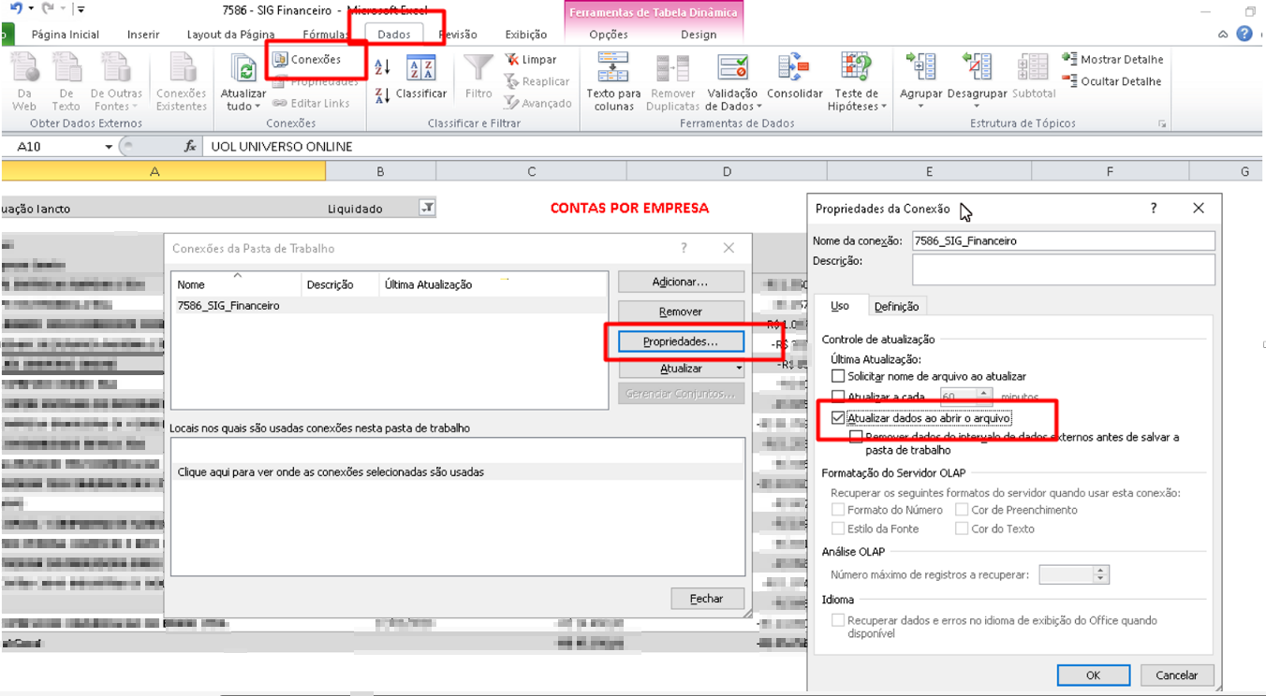Image resolution: width=1266 pixels, height=696 pixels.
Task: Confirm with OK in Propriedades da Conexão
Action: (1093, 675)
